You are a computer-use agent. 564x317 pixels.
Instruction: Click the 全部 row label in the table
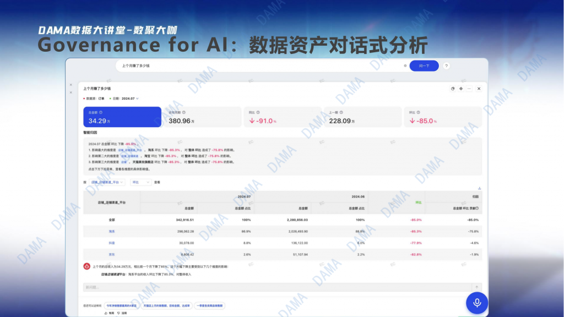coord(112,220)
